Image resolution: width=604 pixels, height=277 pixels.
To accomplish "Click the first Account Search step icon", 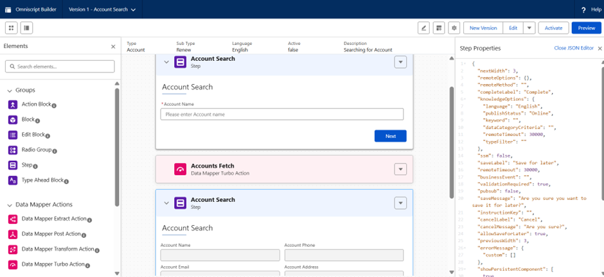I will 181,62.
